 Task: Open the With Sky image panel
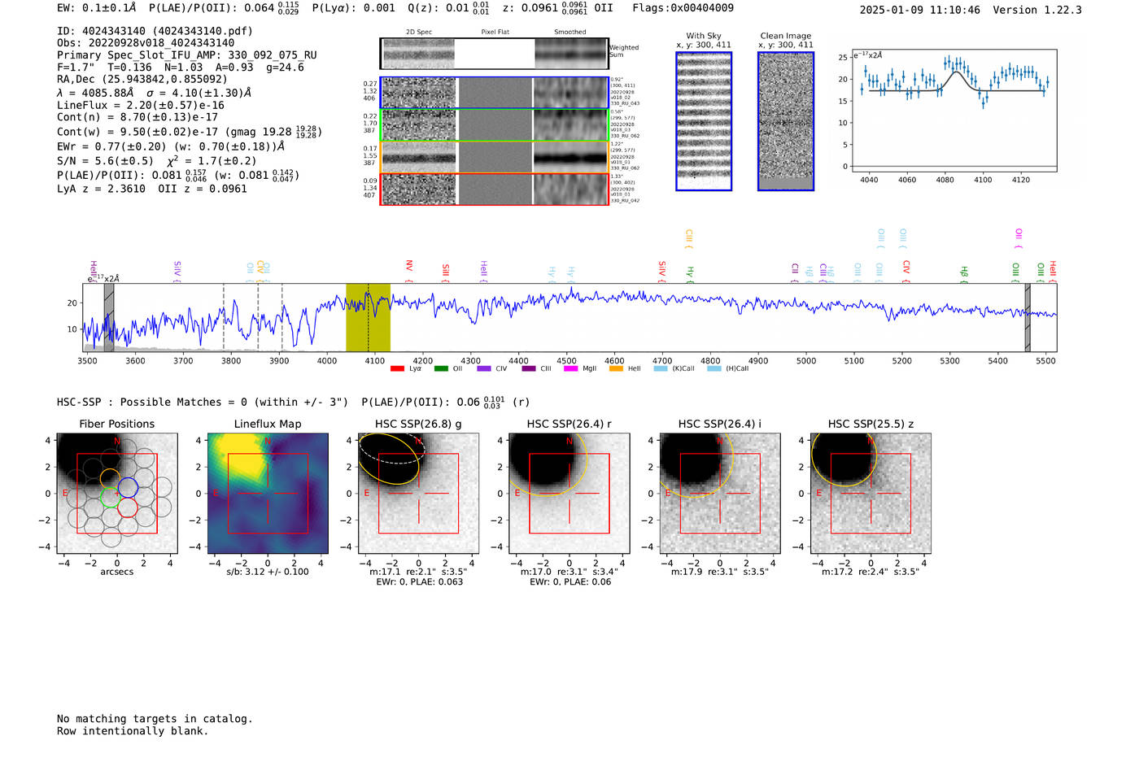[x=704, y=121]
